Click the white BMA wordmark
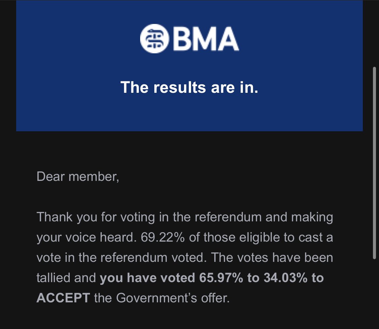Viewport: 379px width, 329px height. (x=206, y=39)
